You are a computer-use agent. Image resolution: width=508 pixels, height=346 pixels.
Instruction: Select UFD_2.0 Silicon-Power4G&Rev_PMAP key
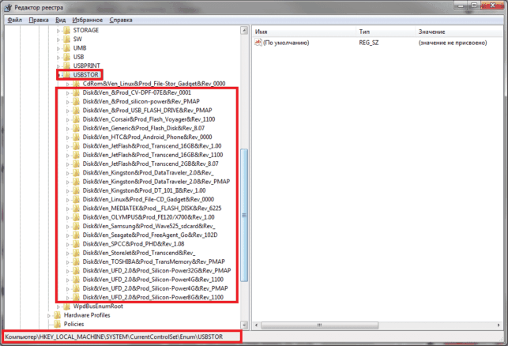(x=155, y=288)
